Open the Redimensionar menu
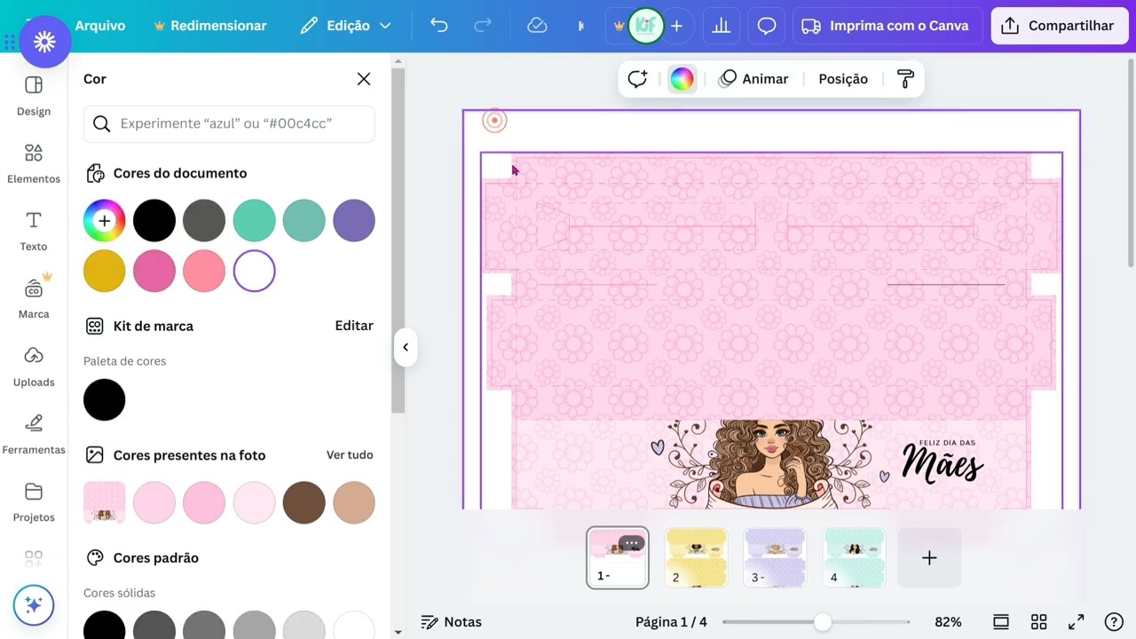1136x639 pixels. pos(210,26)
